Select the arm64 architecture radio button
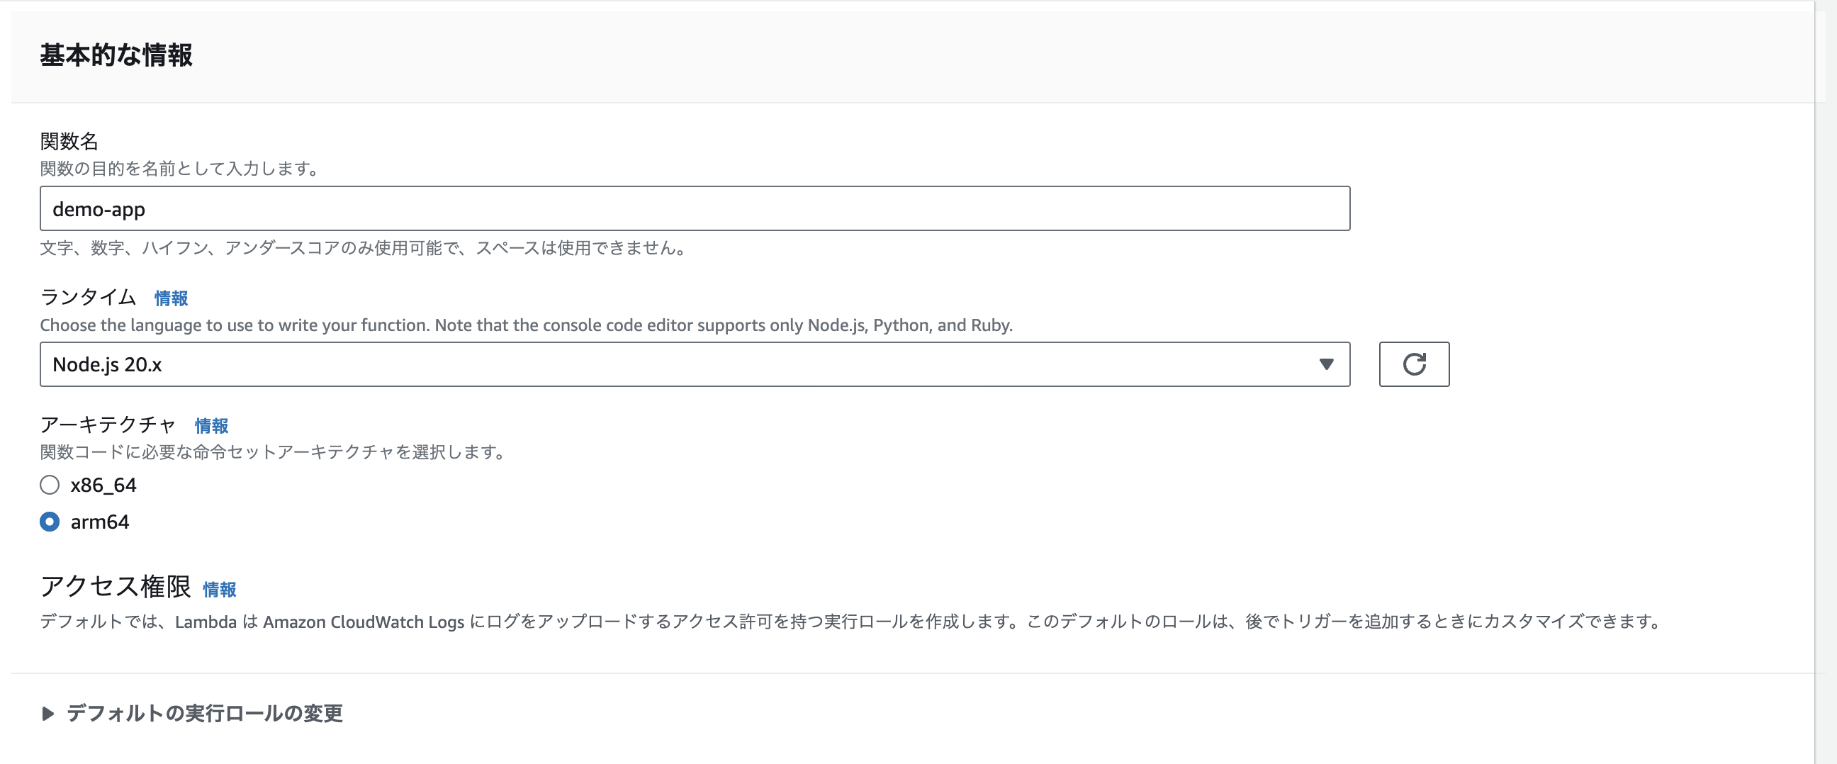The image size is (1837, 764). click(49, 522)
